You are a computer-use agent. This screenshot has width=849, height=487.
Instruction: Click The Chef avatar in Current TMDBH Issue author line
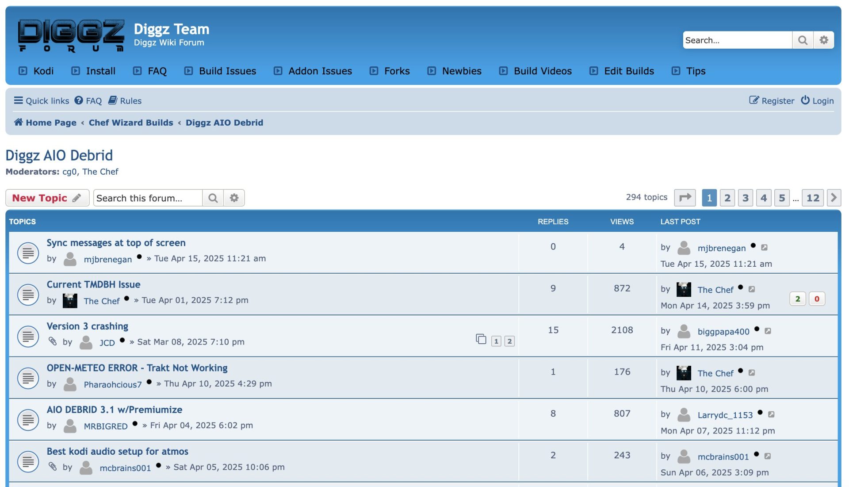point(70,301)
